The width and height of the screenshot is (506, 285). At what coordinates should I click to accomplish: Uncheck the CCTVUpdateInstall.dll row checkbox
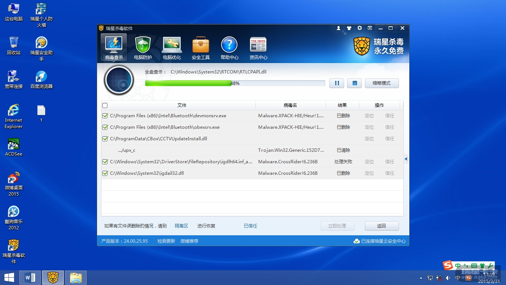tap(105, 139)
